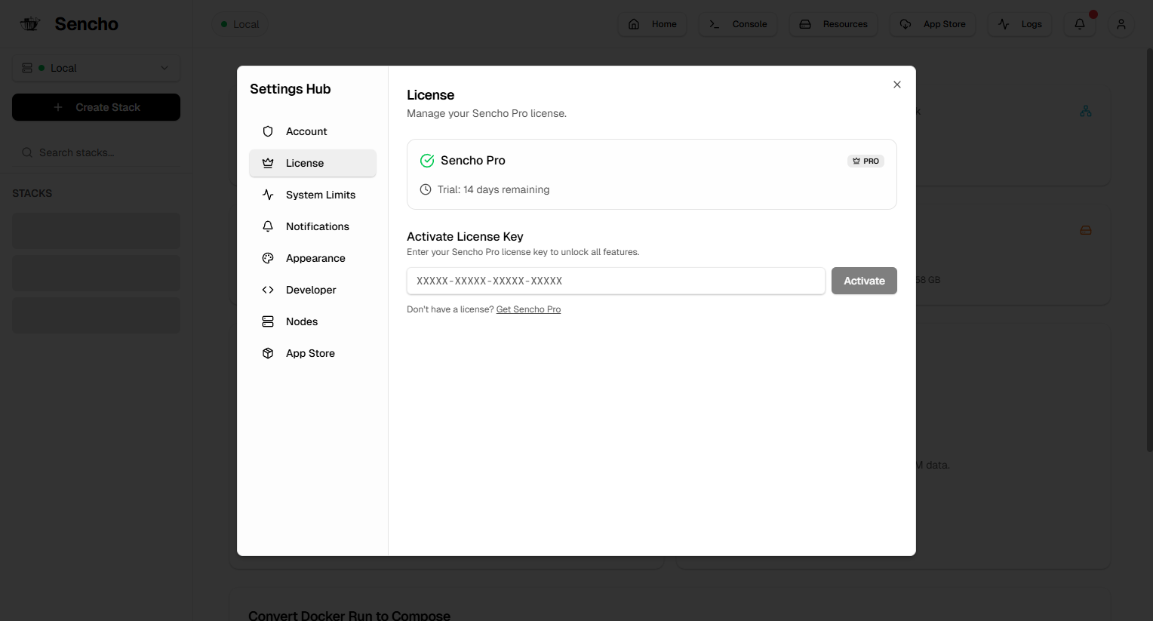The width and height of the screenshot is (1153, 621).
Task: Click the 'STACKS' label in the sidebar
Action: [32, 193]
